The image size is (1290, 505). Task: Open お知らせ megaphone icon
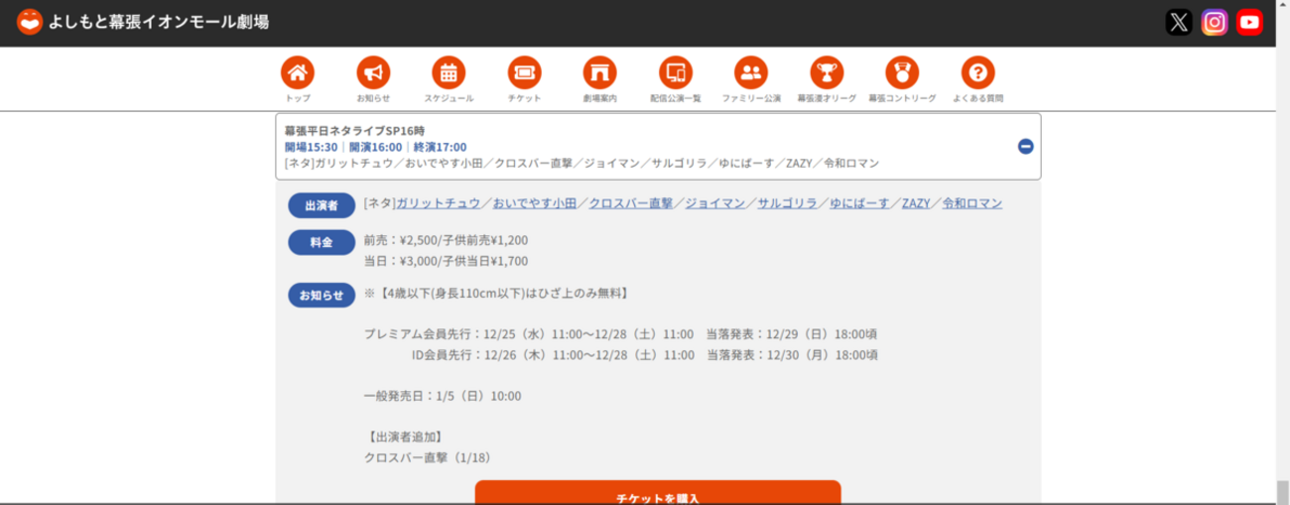click(x=373, y=72)
